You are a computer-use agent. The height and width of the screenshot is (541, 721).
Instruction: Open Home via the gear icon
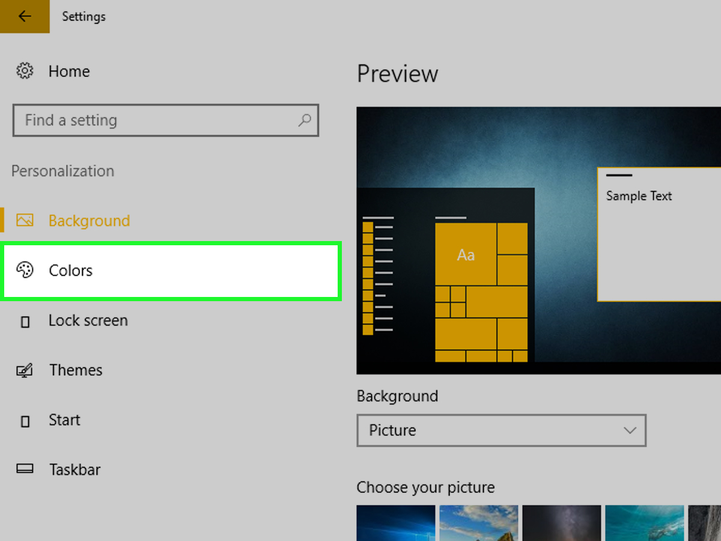tap(25, 71)
